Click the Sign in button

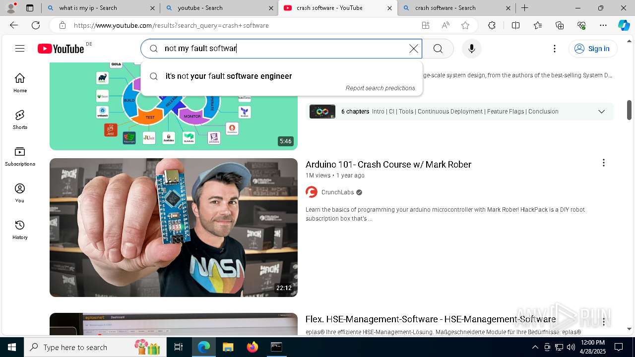coord(593,49)
